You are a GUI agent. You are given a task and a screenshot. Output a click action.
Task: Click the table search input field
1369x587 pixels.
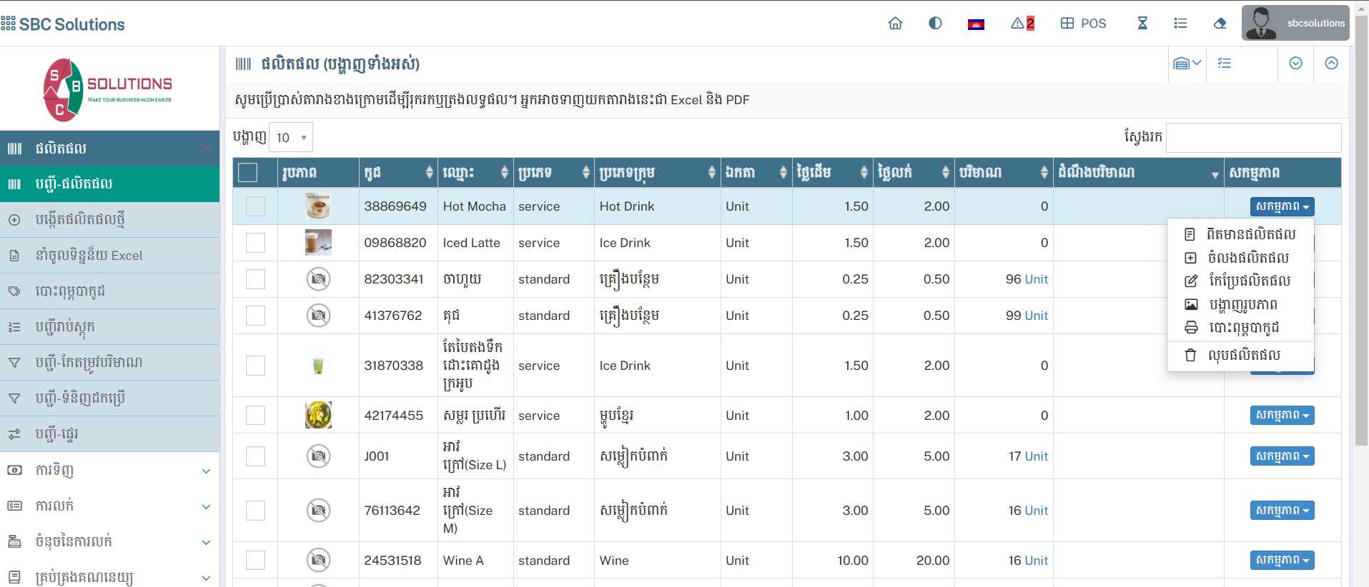1253,138
